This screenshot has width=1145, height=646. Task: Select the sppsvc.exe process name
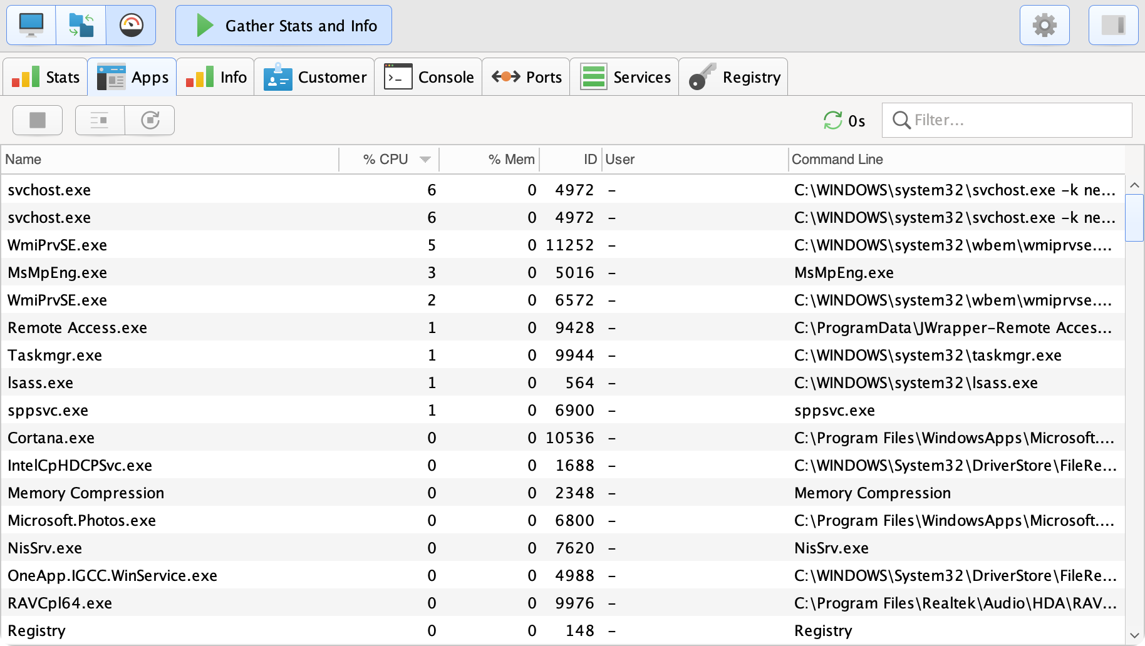(x=48, y=410)
